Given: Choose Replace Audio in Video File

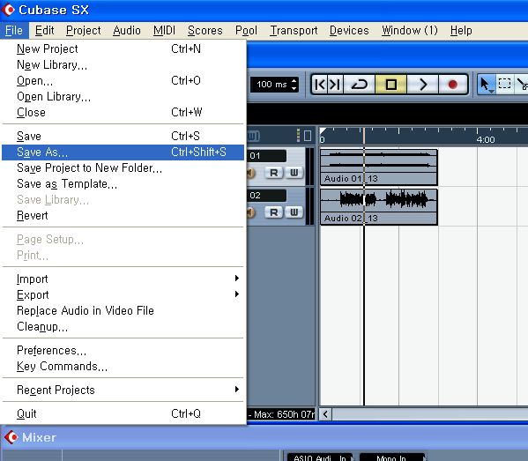Looking at the screenshot, I should click(123, 310).
